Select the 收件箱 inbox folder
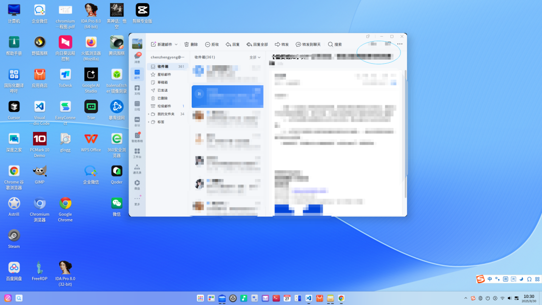The height and width of the screenshot is (305, 542). click(x=168, y=66)
